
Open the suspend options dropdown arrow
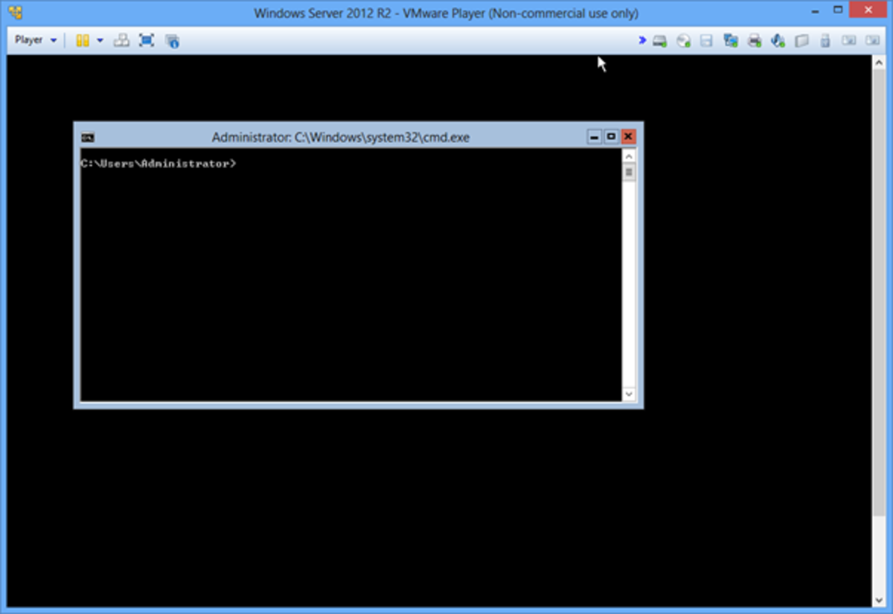[100, 40]
